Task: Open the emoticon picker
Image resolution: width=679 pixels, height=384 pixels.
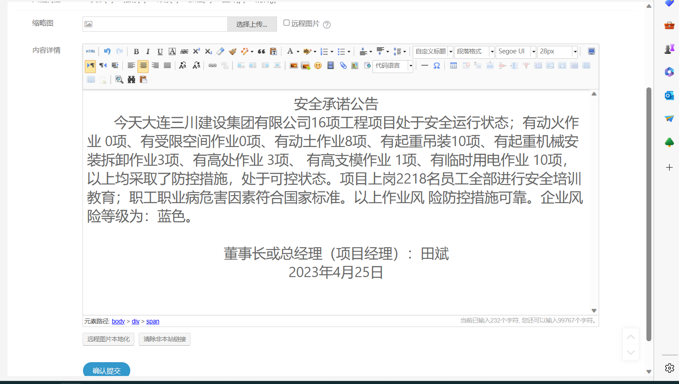Action: coord(318,66)
